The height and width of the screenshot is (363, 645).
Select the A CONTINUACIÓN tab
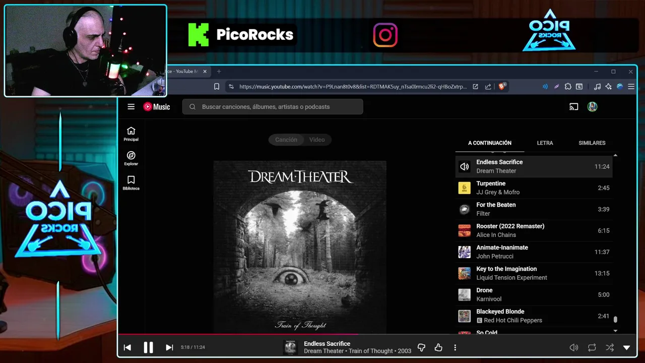490,143
